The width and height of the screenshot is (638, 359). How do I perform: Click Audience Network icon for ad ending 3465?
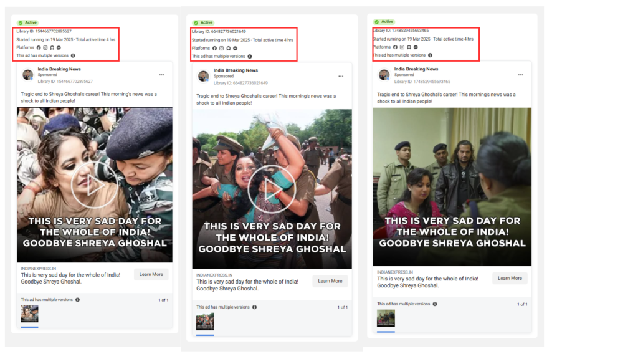click(409, 47)
